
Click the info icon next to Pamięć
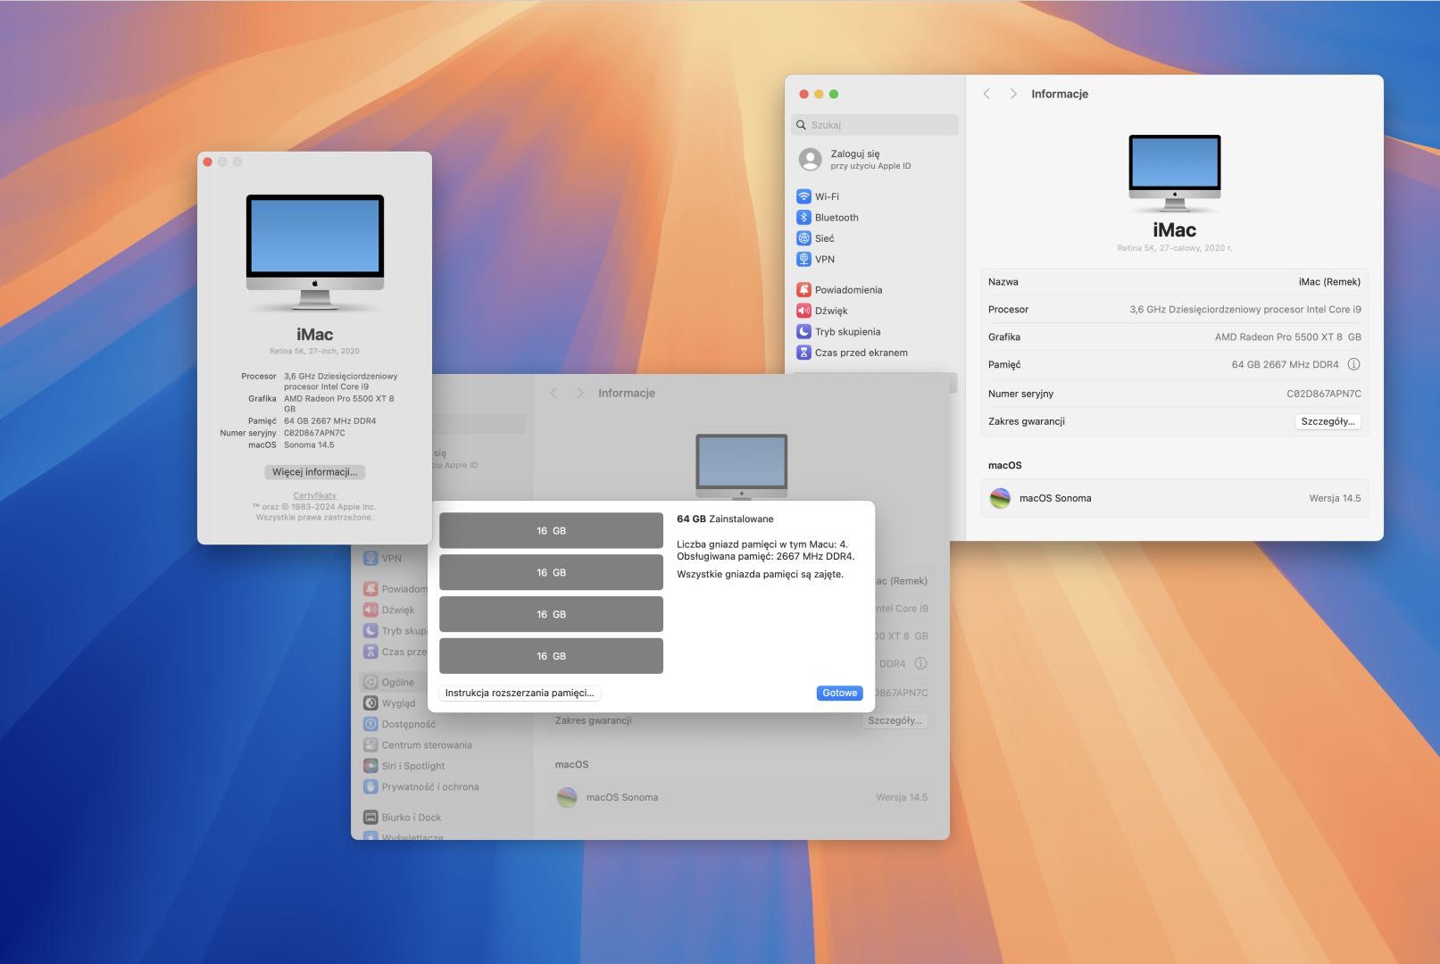1353,364
